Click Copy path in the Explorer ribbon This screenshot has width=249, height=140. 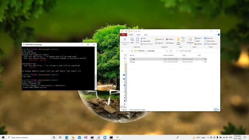tap(145, 41)
